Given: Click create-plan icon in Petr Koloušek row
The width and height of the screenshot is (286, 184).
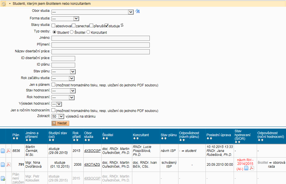Looking at the screenshot, I should [3, 178].
